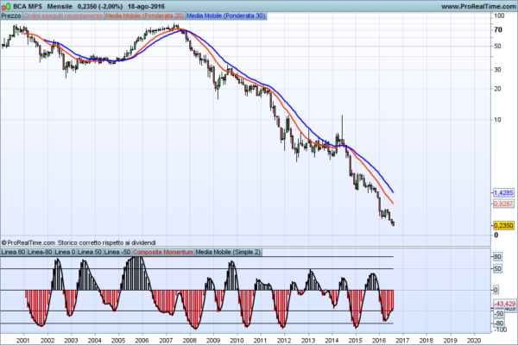Click the red 0,9287 price label
Image resolution: width=518 pixels, height=345 pixels.
[503, 204]
